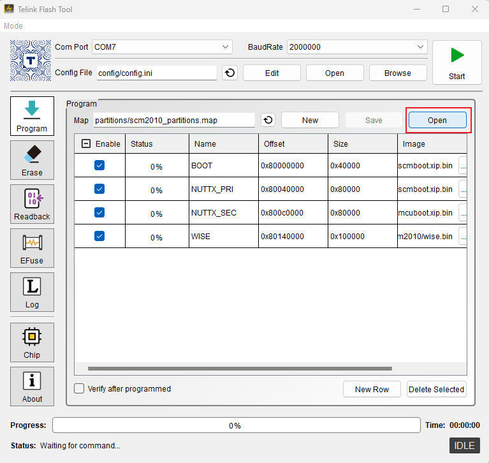Browse image file for WISE row
Viewport: 489px width, 463px height.
[x=463, y=236]
